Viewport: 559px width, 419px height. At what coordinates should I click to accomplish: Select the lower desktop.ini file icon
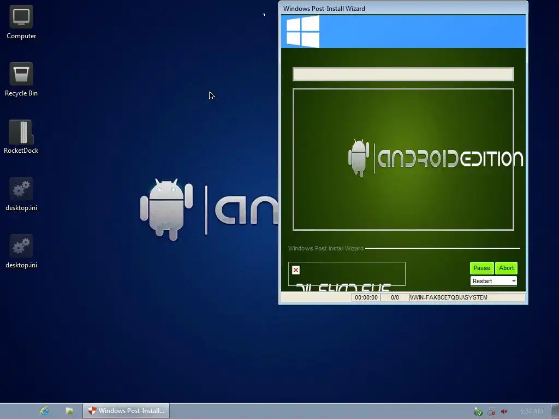pos(21,252)
